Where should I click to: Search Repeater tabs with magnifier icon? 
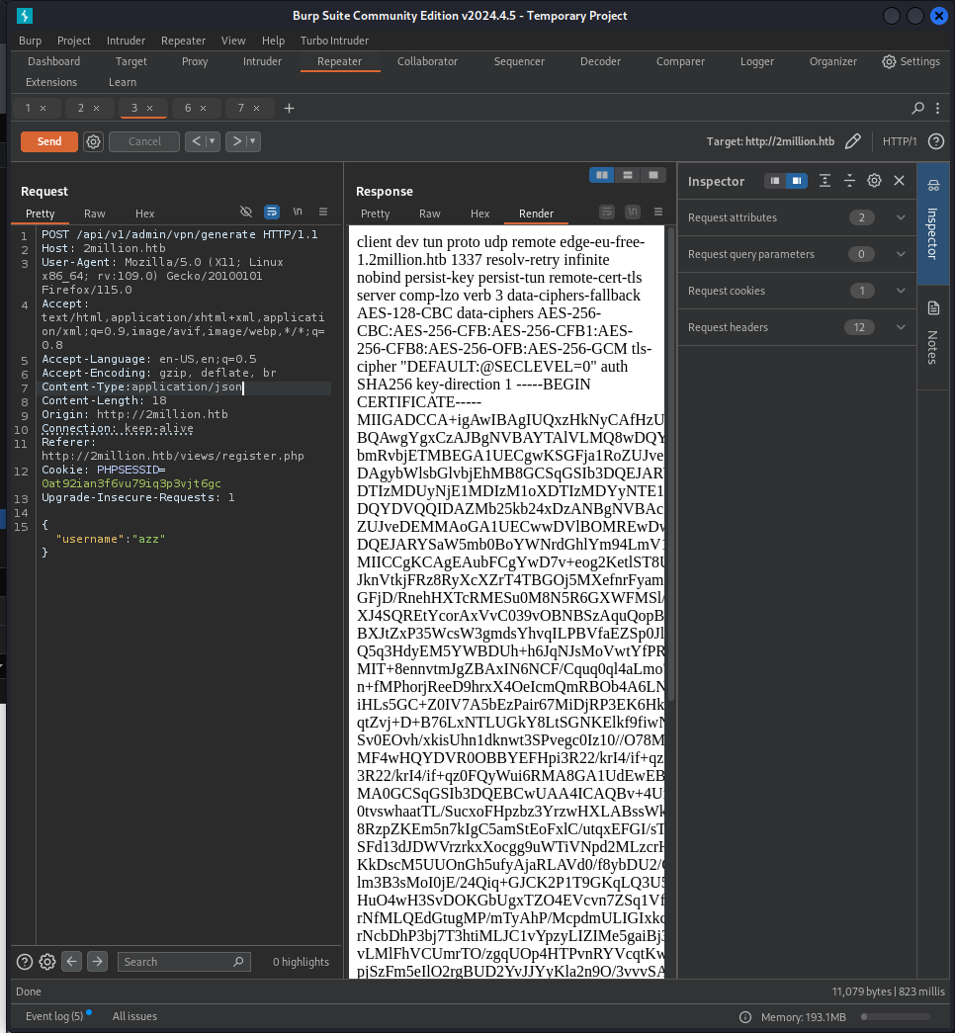click(x=917, y=108)
